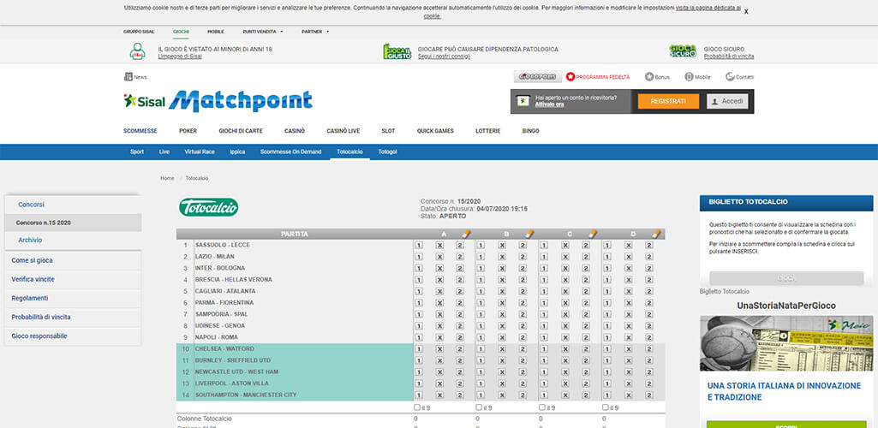
Task: Open Archivio in left sidebar
Action: (x=30, y=240)
